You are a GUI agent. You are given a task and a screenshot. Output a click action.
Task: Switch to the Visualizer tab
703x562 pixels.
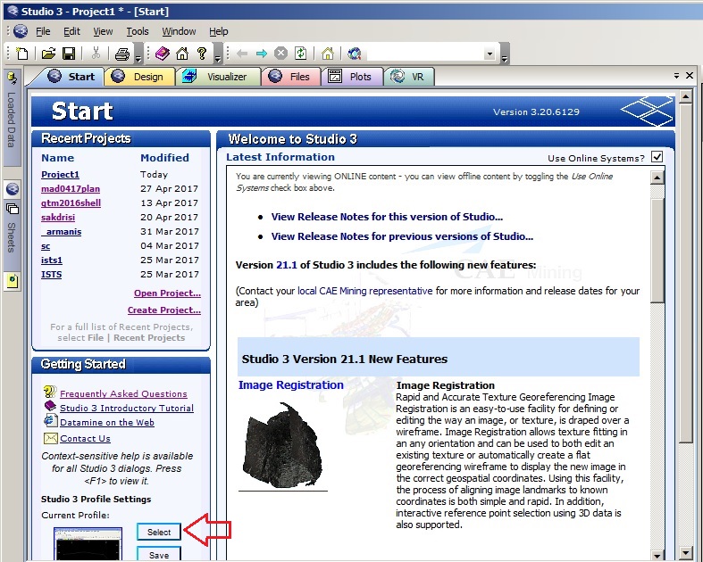218,77
